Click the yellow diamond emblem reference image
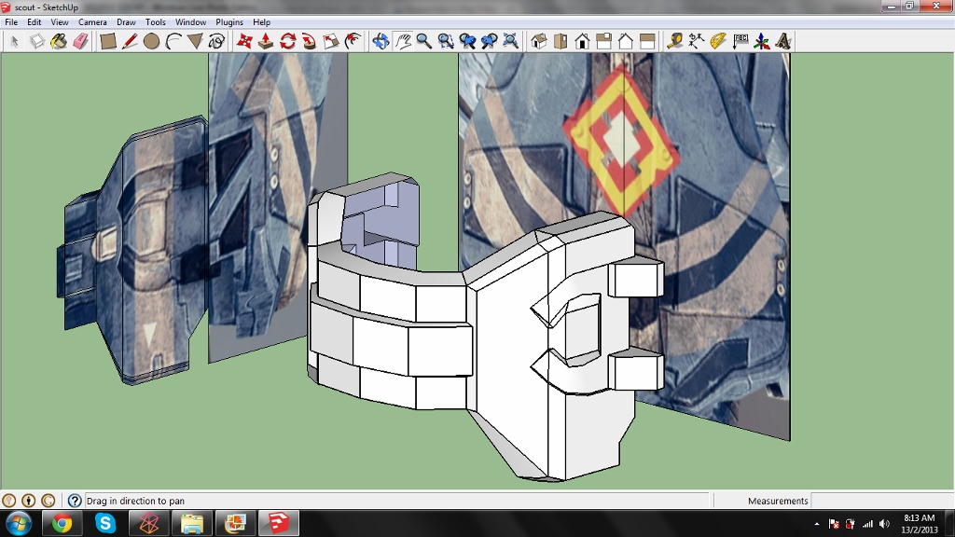 pos(621,140)
